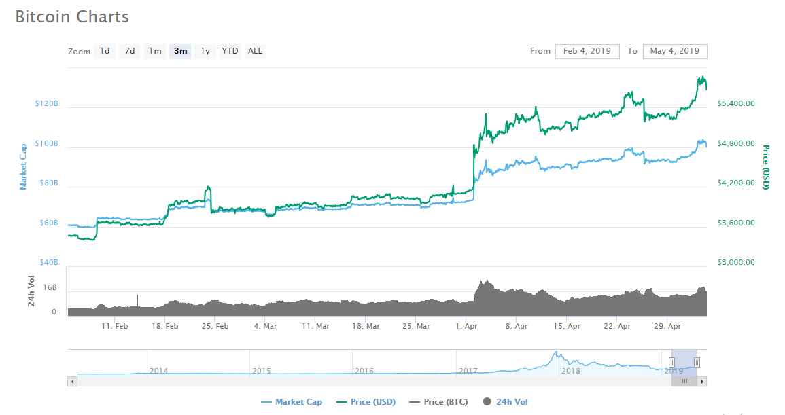The image size is (785, 415).
Task: Click the grip icon on the navigator scrollbar
Action: (684, 382)
